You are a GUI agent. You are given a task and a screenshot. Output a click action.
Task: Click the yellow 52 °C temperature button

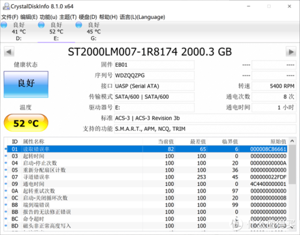coord(26,123)
